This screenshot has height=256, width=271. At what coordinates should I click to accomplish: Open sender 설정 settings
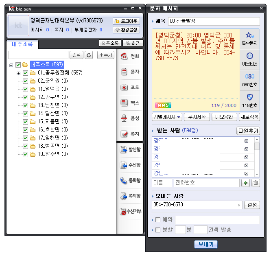(x=252, y=205)
